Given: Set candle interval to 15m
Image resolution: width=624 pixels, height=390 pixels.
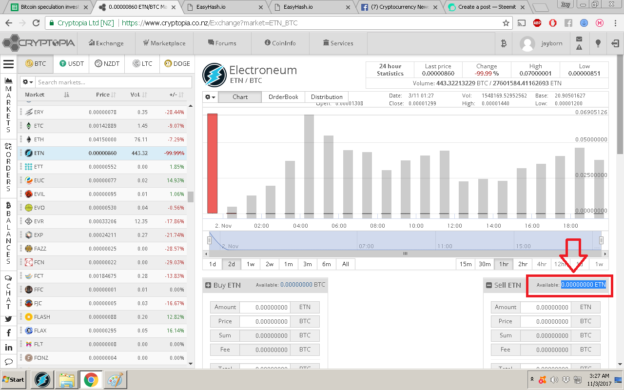Looking at the screenshot, I should (466, 264).
